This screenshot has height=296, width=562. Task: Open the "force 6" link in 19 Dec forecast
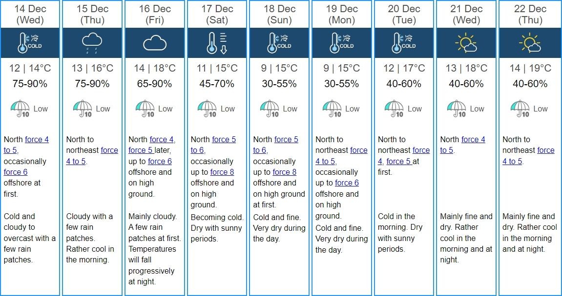tap(347, 183)
